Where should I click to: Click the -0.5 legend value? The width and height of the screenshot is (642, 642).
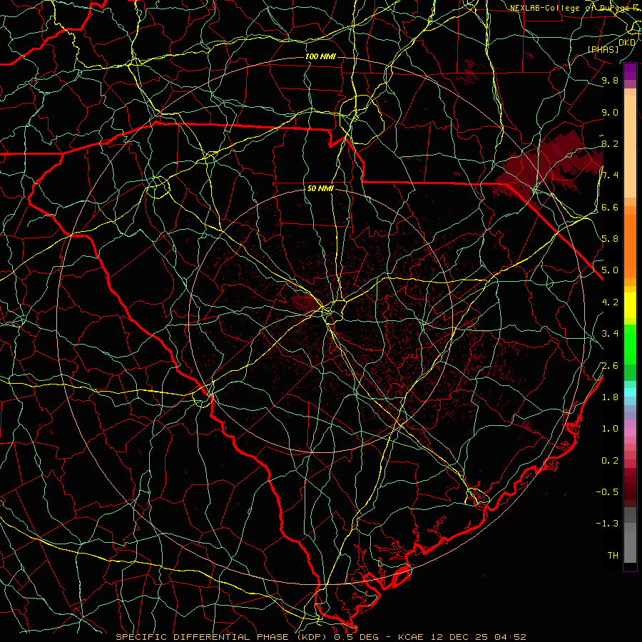(x=607, y=492)
